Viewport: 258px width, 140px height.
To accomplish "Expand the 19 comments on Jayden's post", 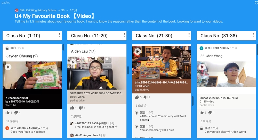I will point(12,121).
